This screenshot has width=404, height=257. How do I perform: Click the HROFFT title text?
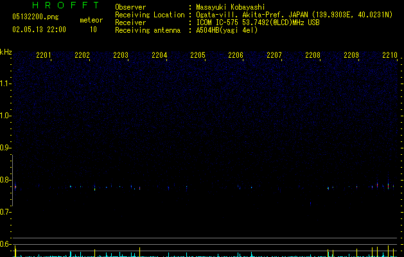click(66, 5)
